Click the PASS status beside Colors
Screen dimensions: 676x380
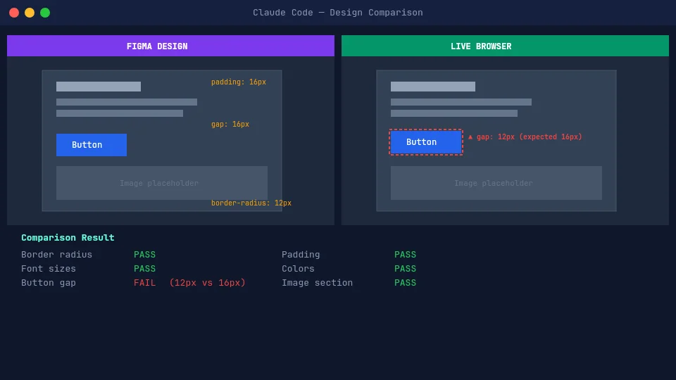405,269
